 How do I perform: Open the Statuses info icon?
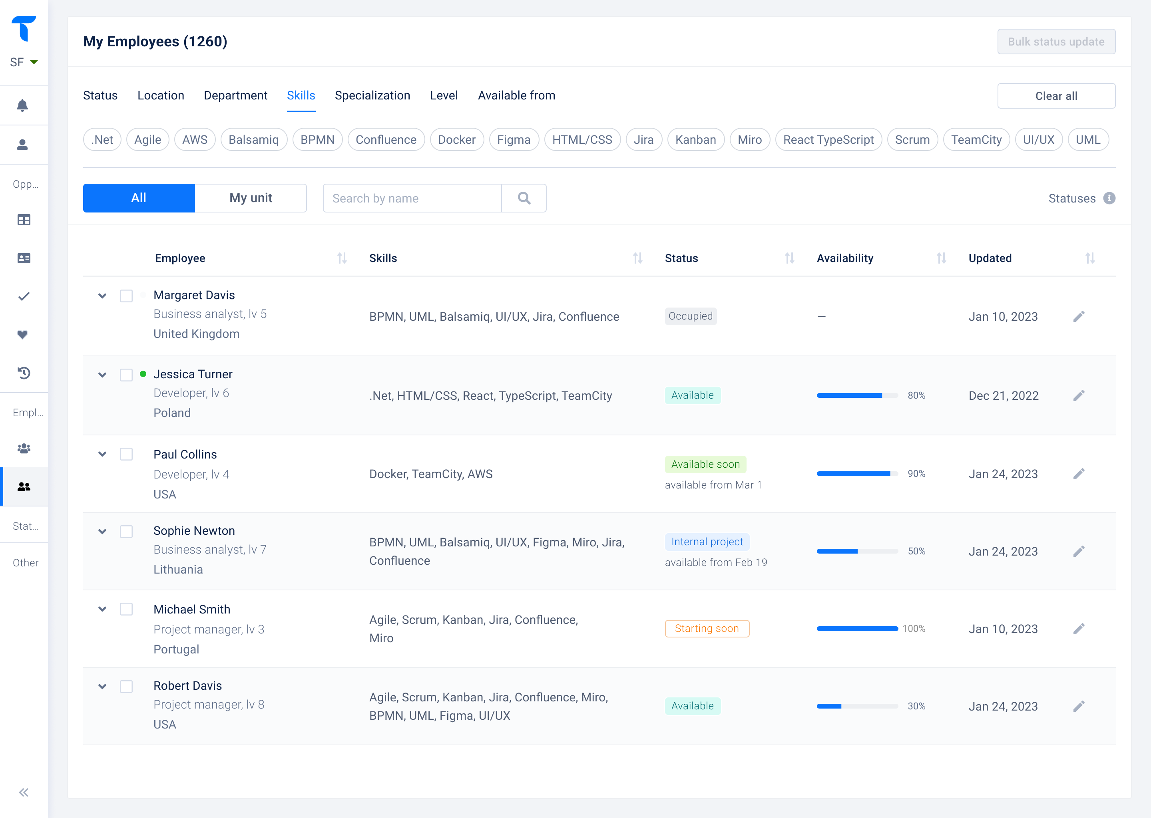click(1109, 198)
